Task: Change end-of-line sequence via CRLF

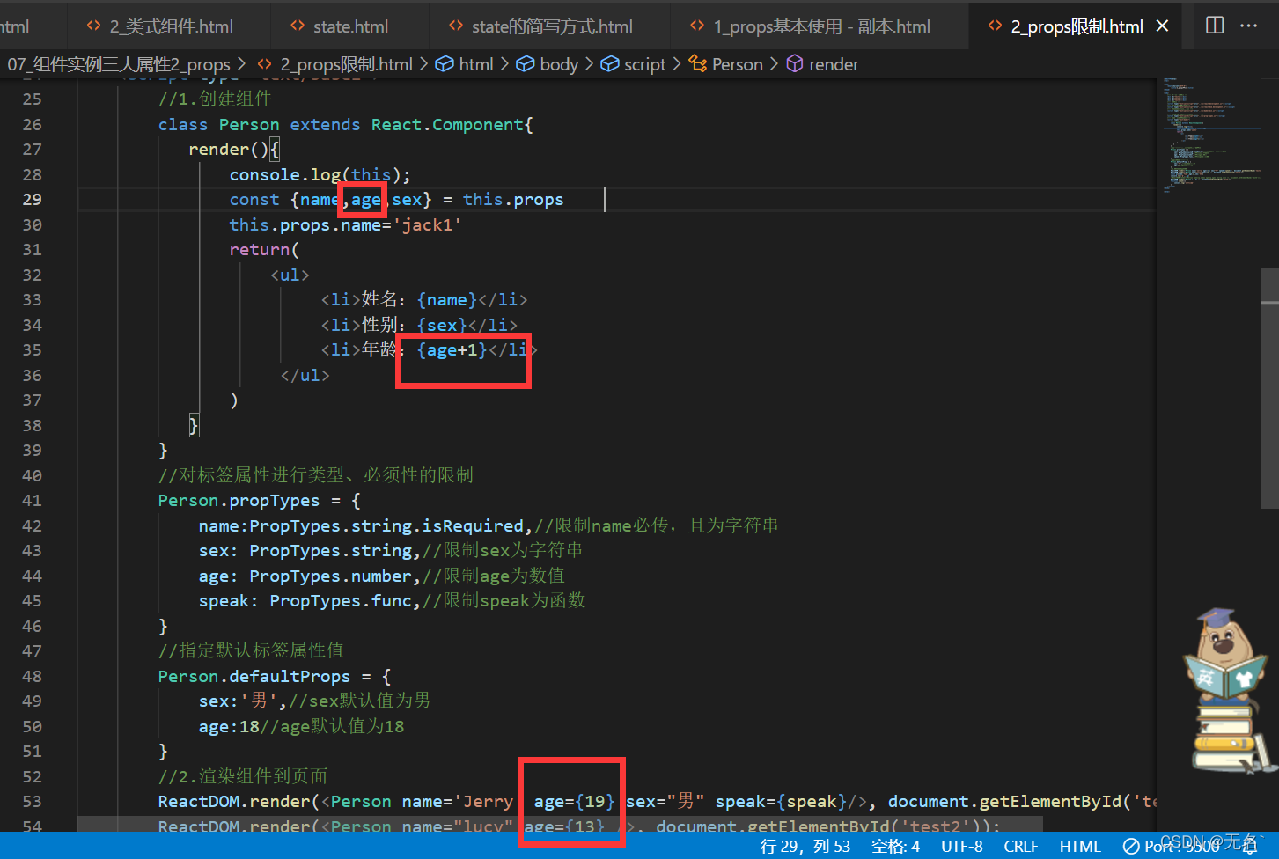Action: tap(1021, 846)
